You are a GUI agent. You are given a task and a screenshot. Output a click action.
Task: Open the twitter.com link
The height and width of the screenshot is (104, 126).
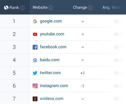50,73
